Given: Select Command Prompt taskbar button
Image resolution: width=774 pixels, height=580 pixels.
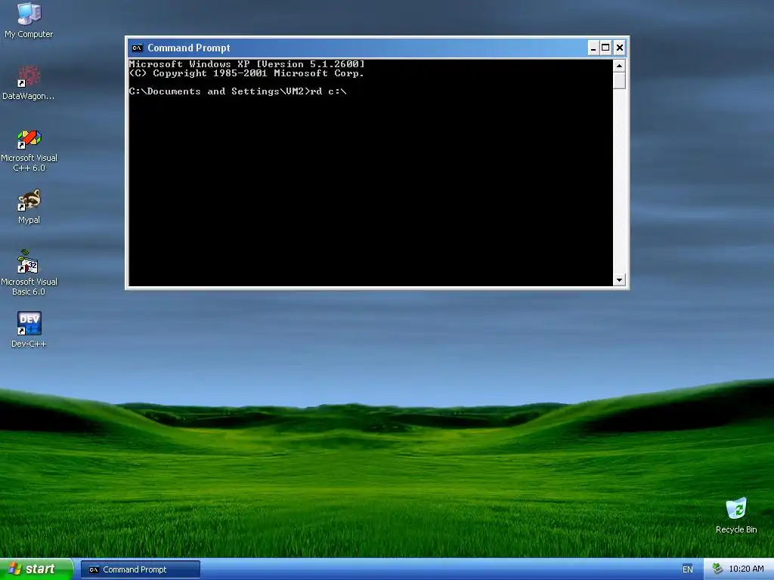Looking at the screenshot, I should tap(141, 569).
